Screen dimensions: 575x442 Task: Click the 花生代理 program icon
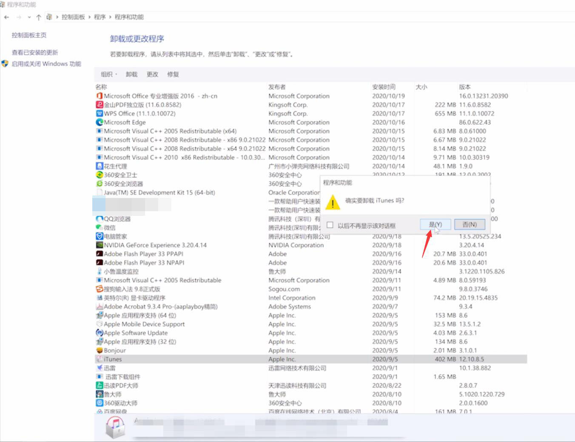100,166
